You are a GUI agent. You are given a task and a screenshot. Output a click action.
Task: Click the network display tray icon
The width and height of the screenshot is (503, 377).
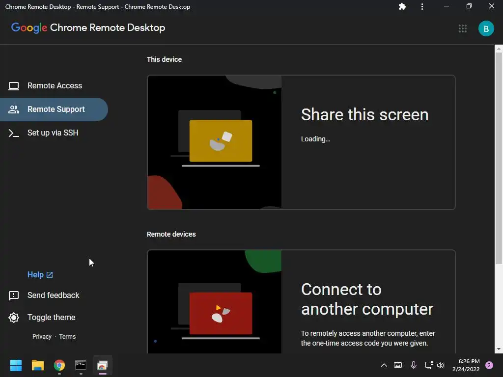tap(429, 365)
